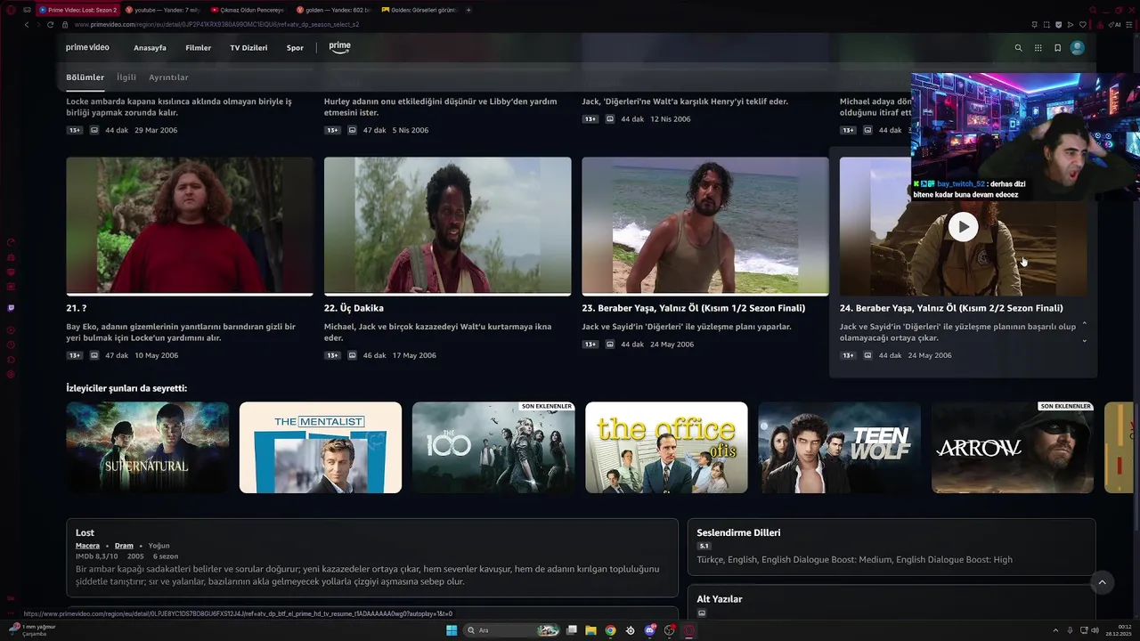Open the Teen Wolf recommendation card

click(x=839, y=448)
